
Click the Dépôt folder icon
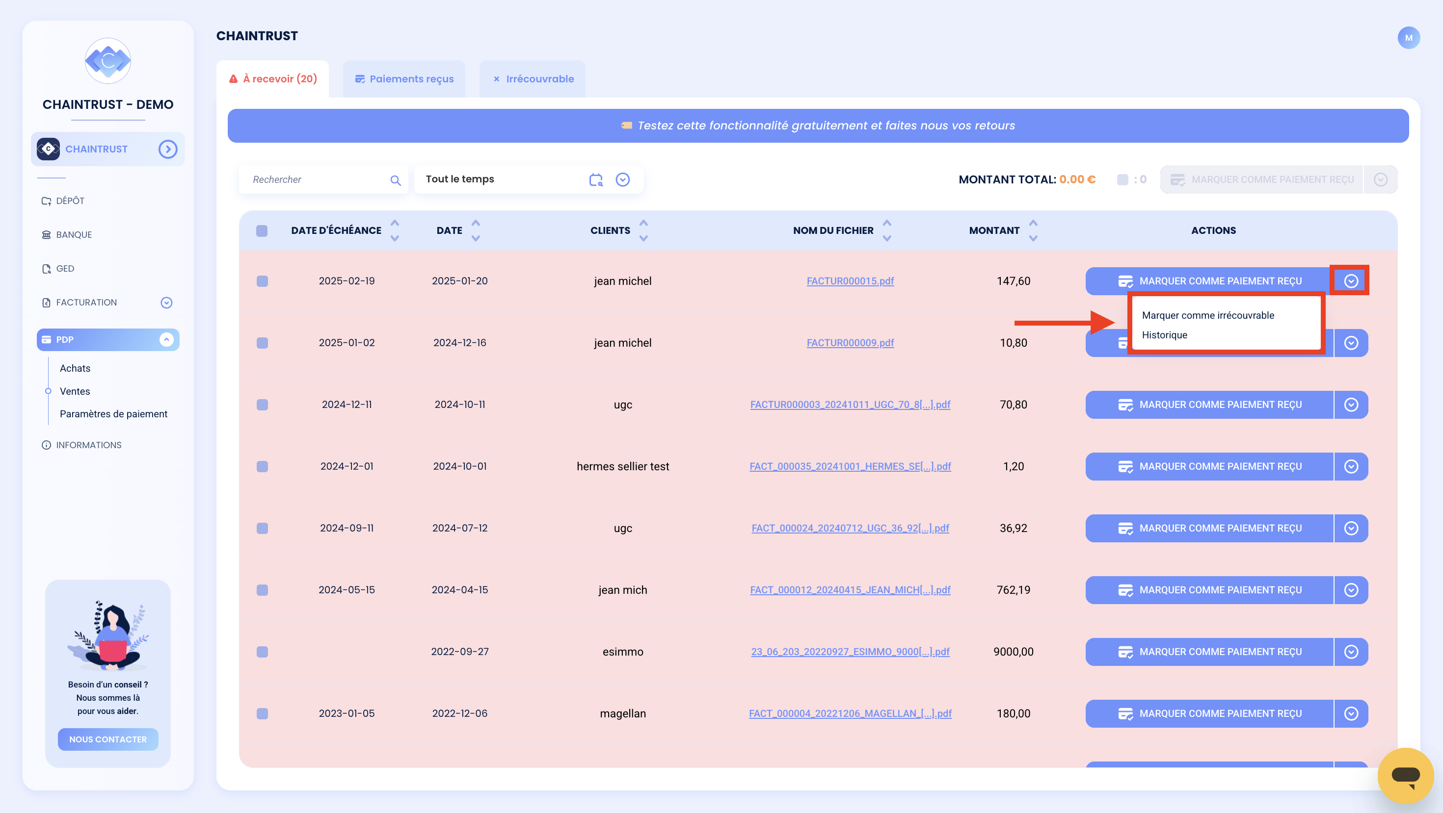47,201
